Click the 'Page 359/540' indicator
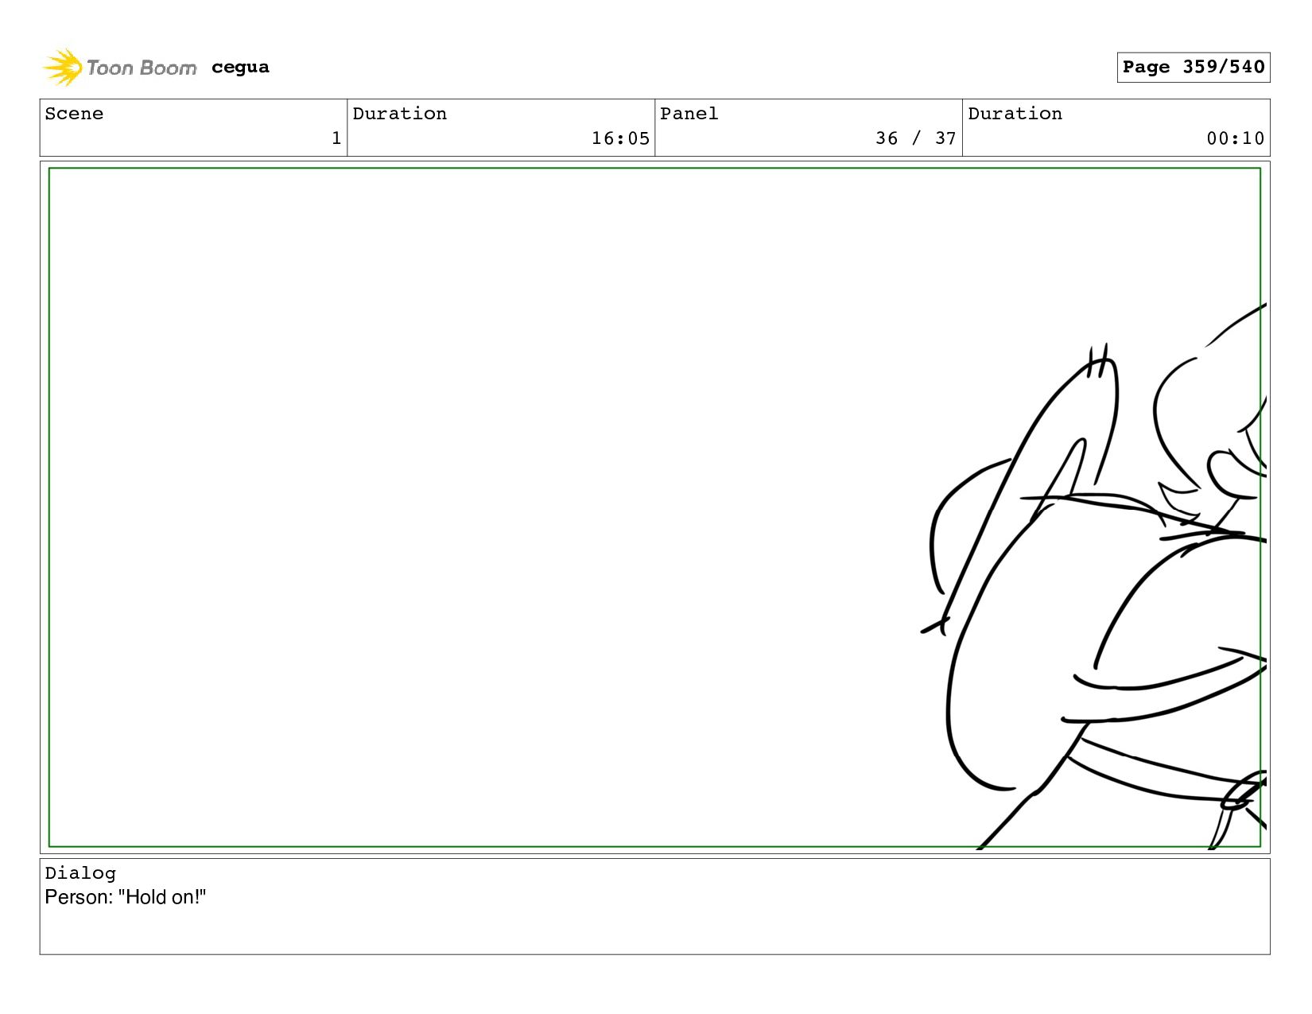This screenshot has width=1312, height=1014. (1193, 67)
